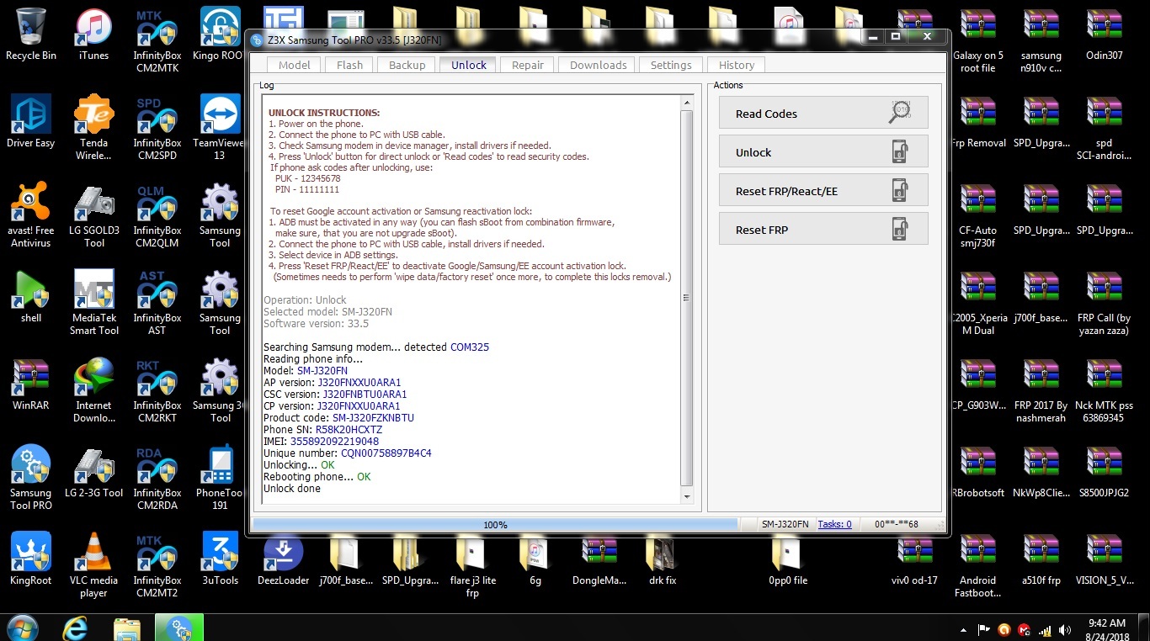Viewport: 1150px width, 641px height.
Task: Click the 100% progress bar
Action: tap(495, 524)
